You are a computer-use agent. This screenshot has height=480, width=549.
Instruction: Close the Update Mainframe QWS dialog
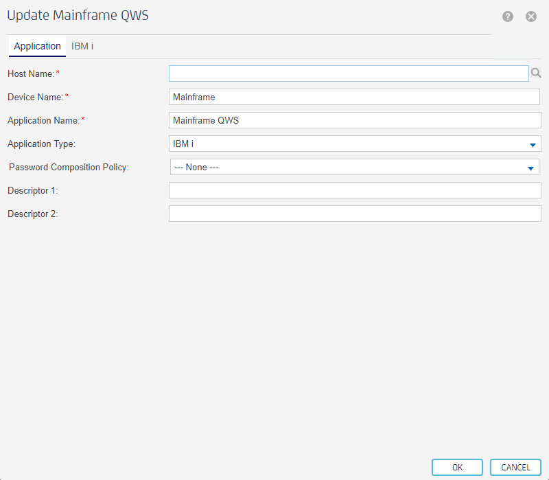pos(530,16)
